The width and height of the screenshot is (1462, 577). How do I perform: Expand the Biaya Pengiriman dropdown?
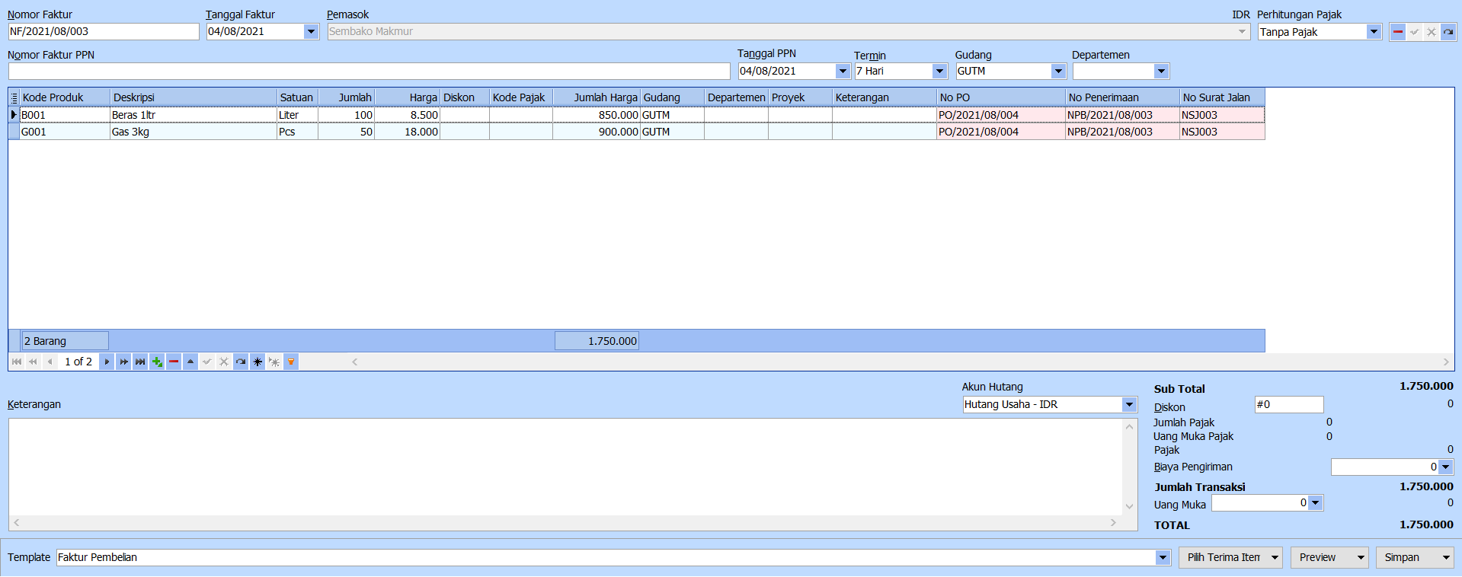tap(1445, 467)
